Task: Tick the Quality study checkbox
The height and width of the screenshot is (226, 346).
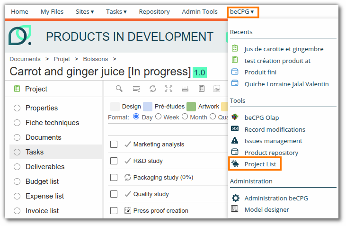Action: [114, 194]
